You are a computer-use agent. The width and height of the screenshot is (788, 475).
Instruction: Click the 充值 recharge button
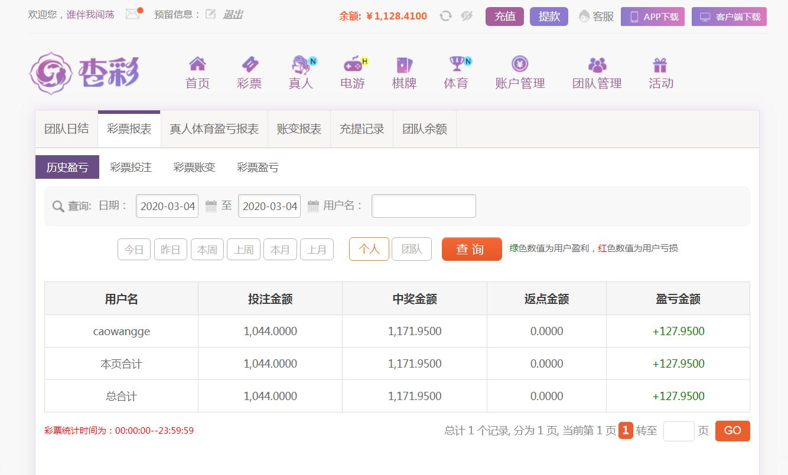tap(504, 17)
